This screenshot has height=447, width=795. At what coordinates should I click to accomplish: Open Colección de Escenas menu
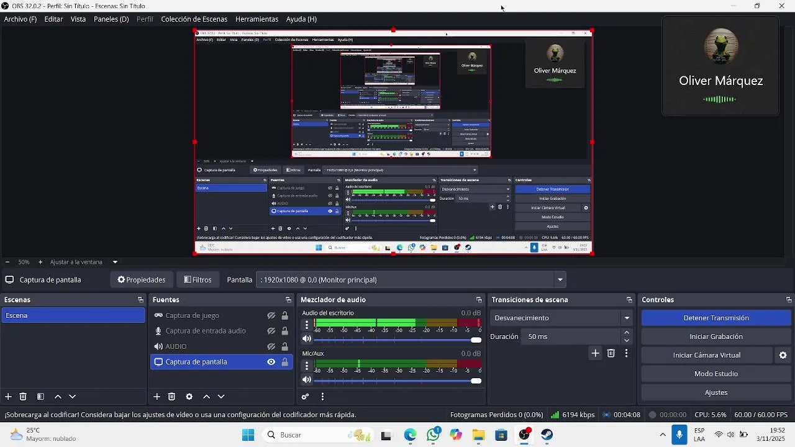[194, 19]
